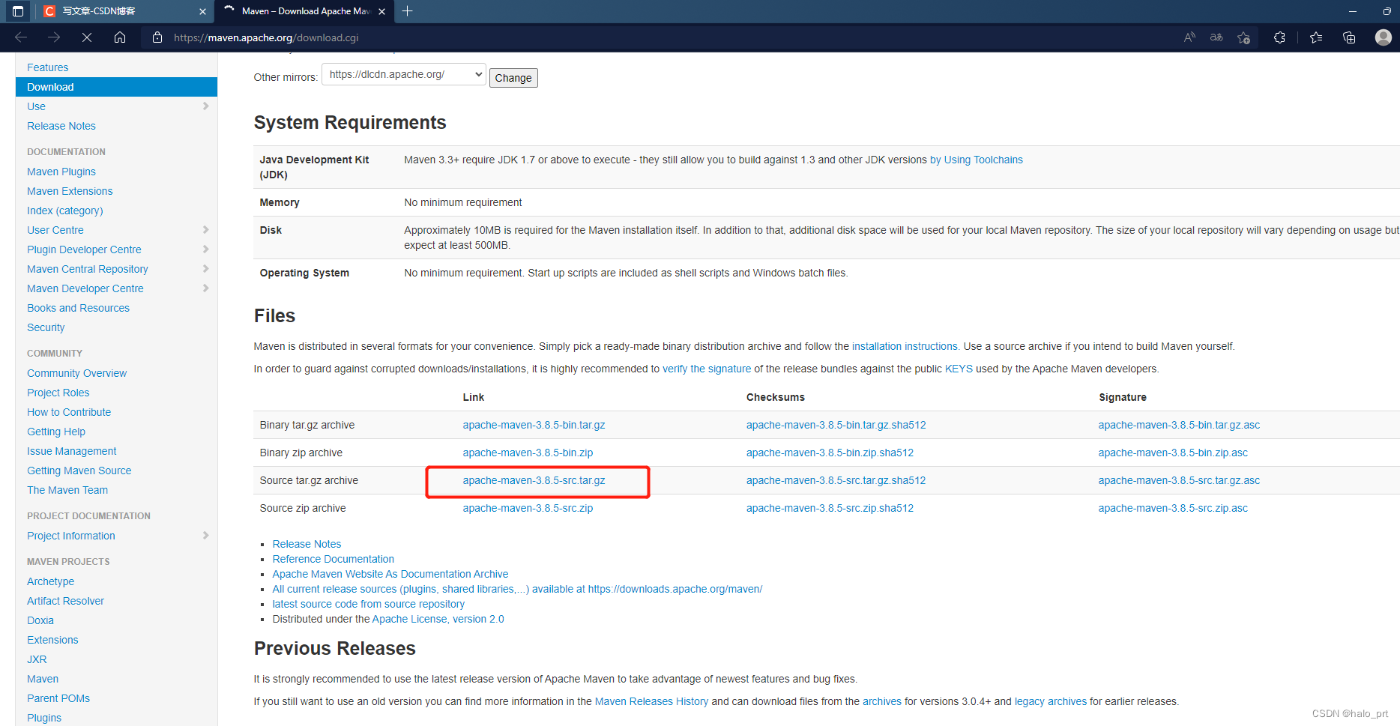
Task: Open translate icon in address bar
Action: tap(1216, 37)
